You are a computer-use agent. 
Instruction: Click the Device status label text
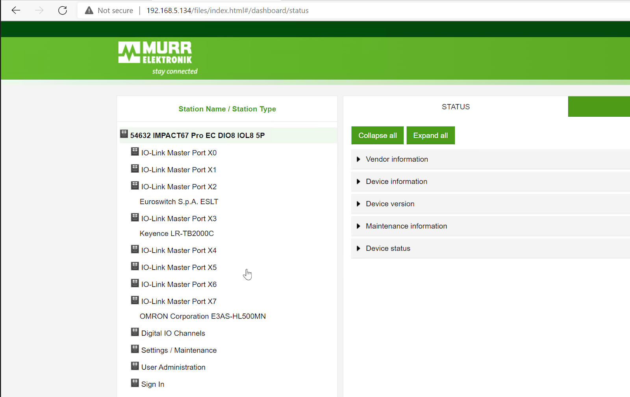(x=388, y=248)
